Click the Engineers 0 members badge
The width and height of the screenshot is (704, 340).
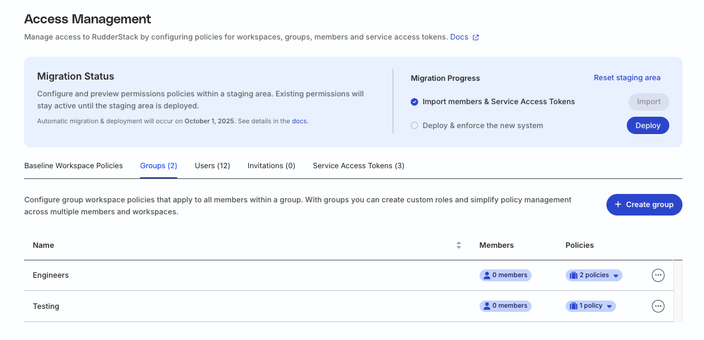(x=505, y=275)
